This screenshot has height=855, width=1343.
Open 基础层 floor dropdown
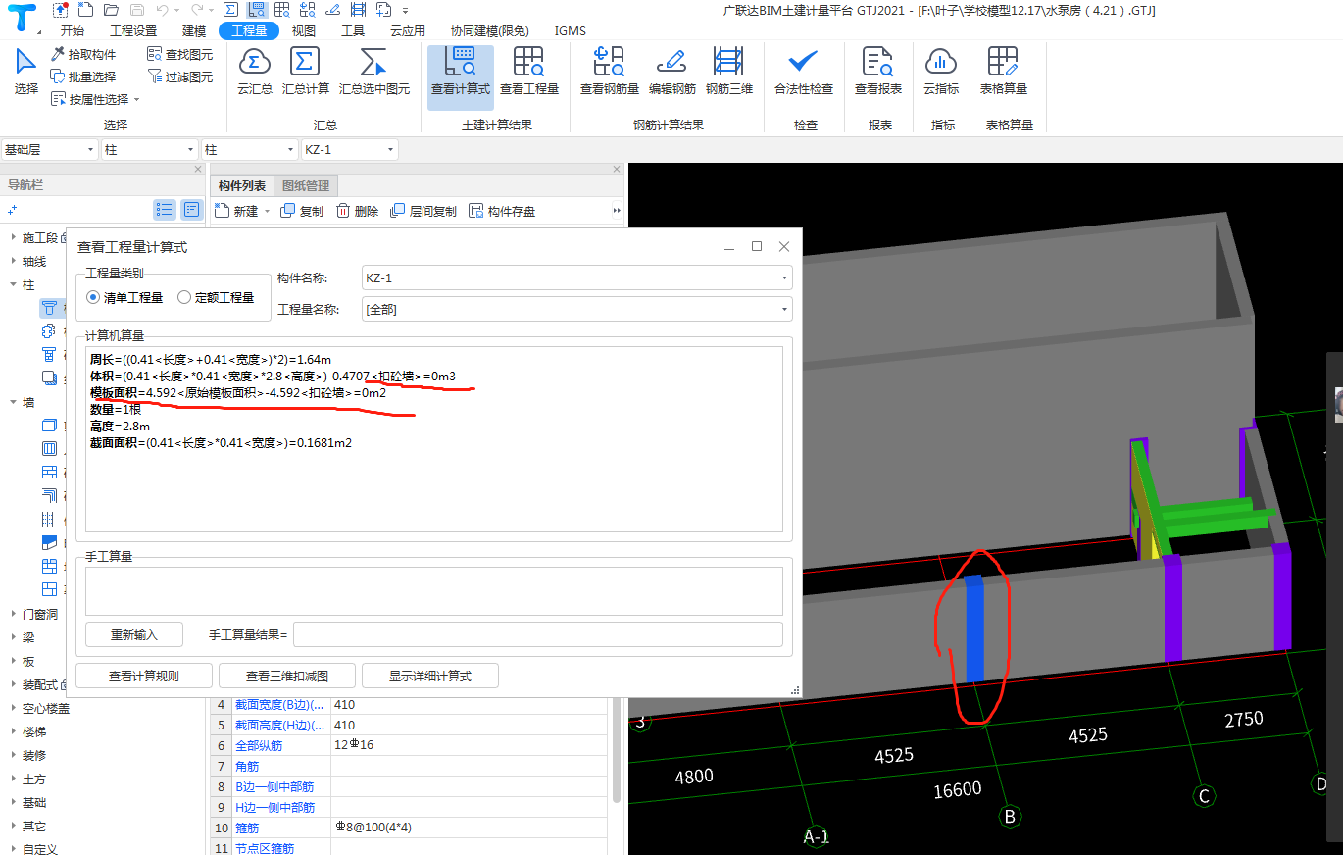[49, 150]
